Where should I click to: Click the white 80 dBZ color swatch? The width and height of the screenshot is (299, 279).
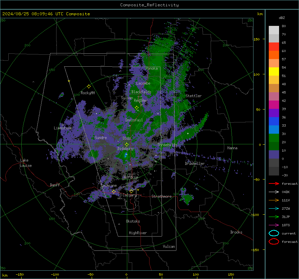(274, 30)
